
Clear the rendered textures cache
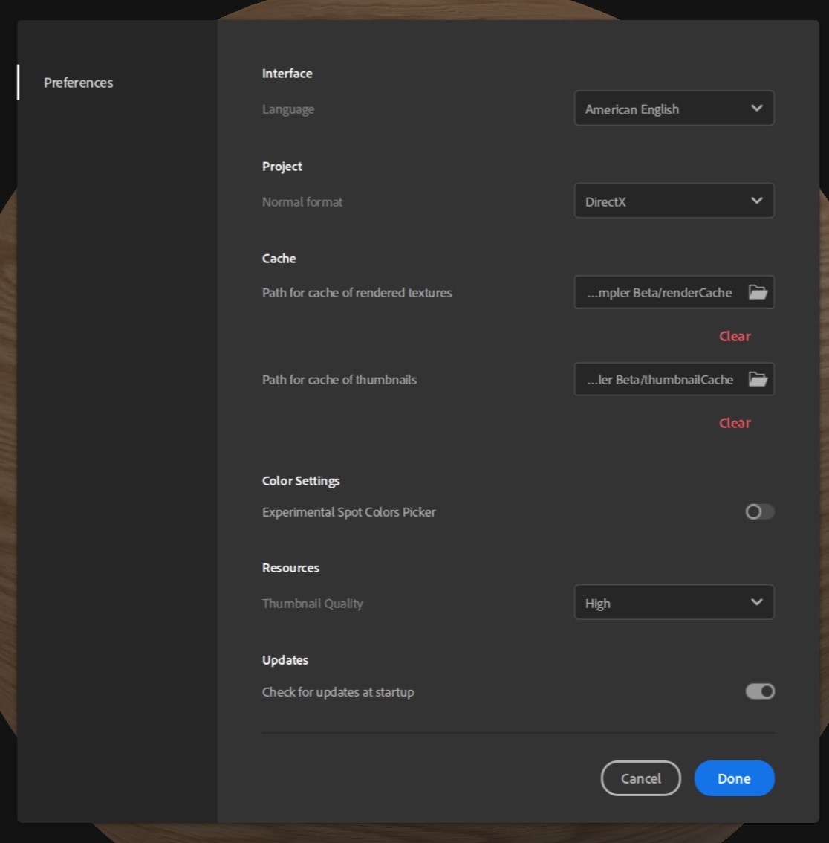coord(735,336)
